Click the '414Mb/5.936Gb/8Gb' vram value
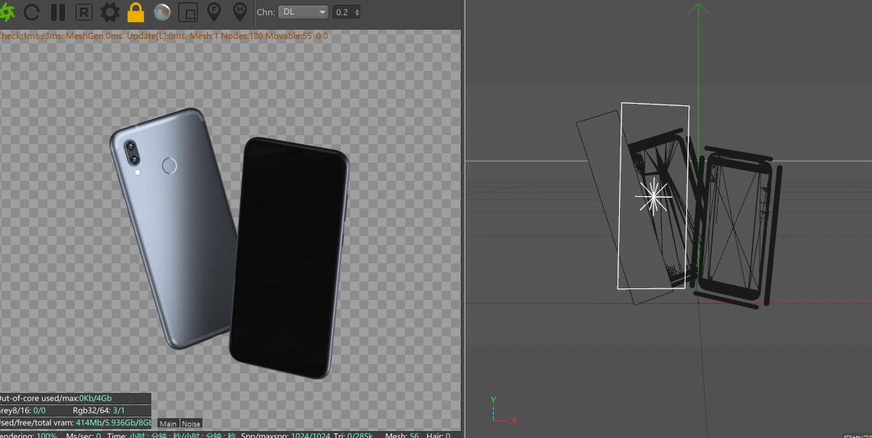This screenshot has height=438, width=872. click(x=113, y=423)
